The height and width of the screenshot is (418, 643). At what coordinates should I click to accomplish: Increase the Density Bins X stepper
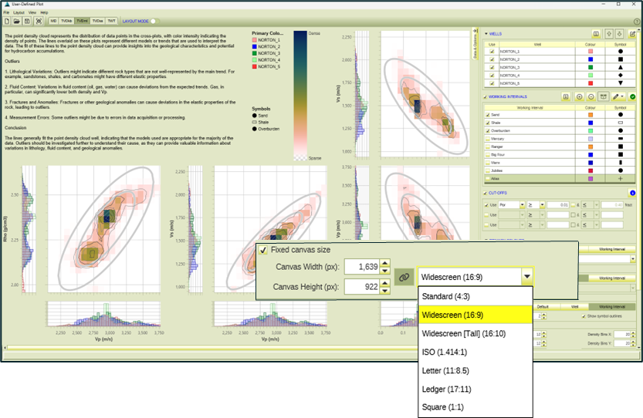click(633, 332)
